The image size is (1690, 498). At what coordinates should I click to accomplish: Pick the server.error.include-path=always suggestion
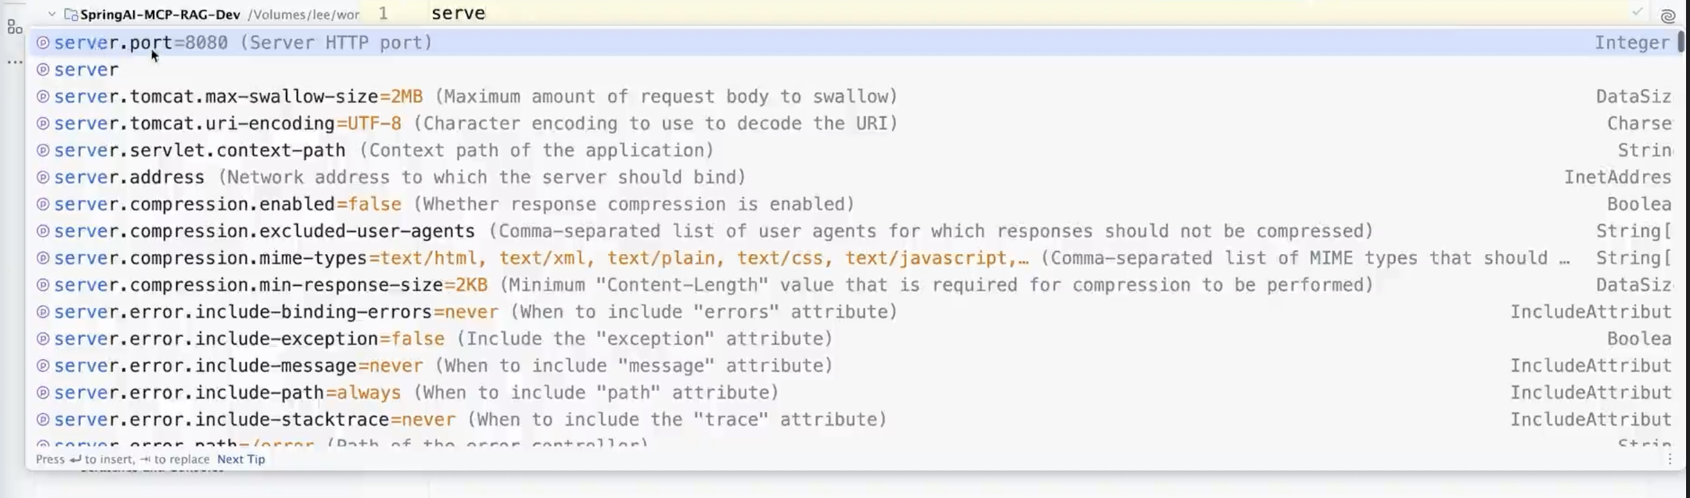(227, 393)
